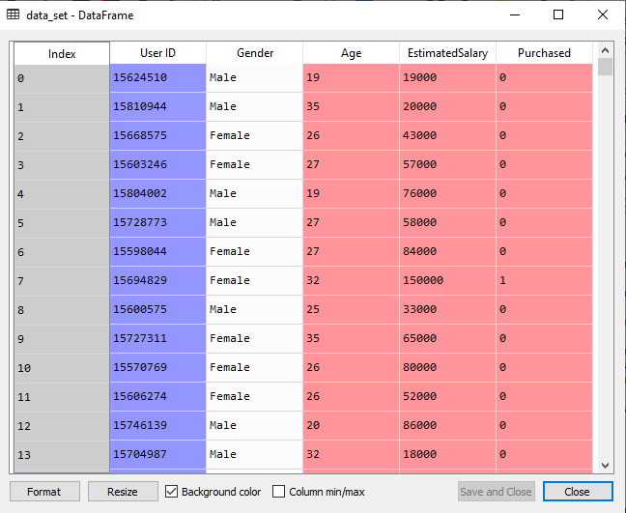Click the Index column header
The image size is (626, 513).
pos(61,54)
